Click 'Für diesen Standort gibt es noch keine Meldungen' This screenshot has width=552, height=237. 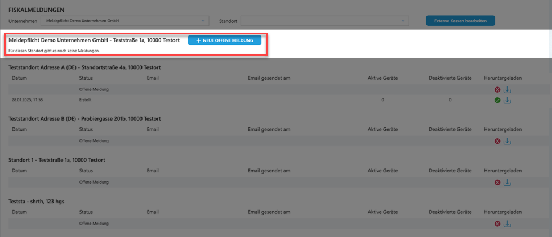click(54, 51)
